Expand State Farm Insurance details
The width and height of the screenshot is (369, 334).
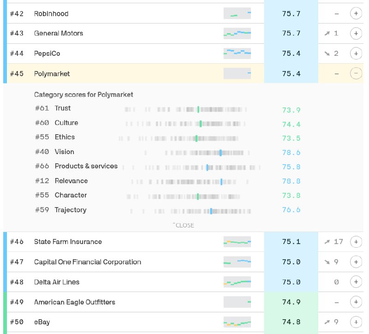point(356,242)
